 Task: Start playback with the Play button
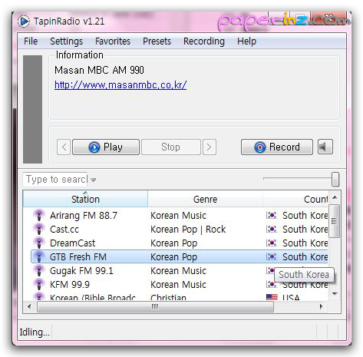106,147
